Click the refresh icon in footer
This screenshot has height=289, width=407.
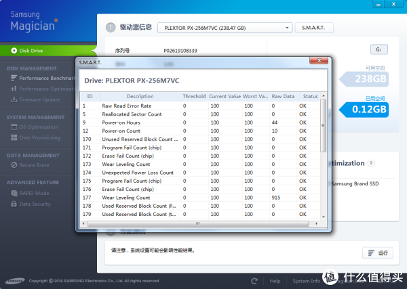click(254, 281)
